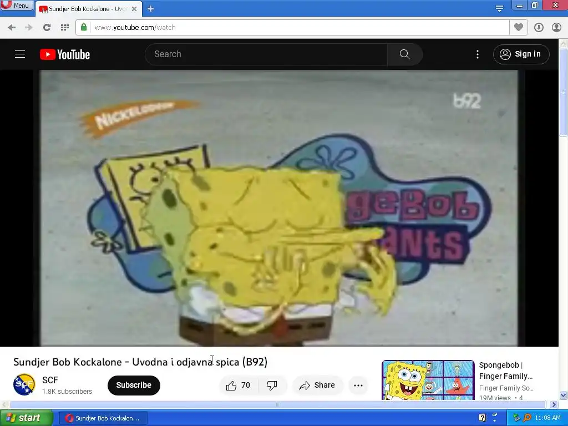Share the video
The image size is (568, 426).
317,385
